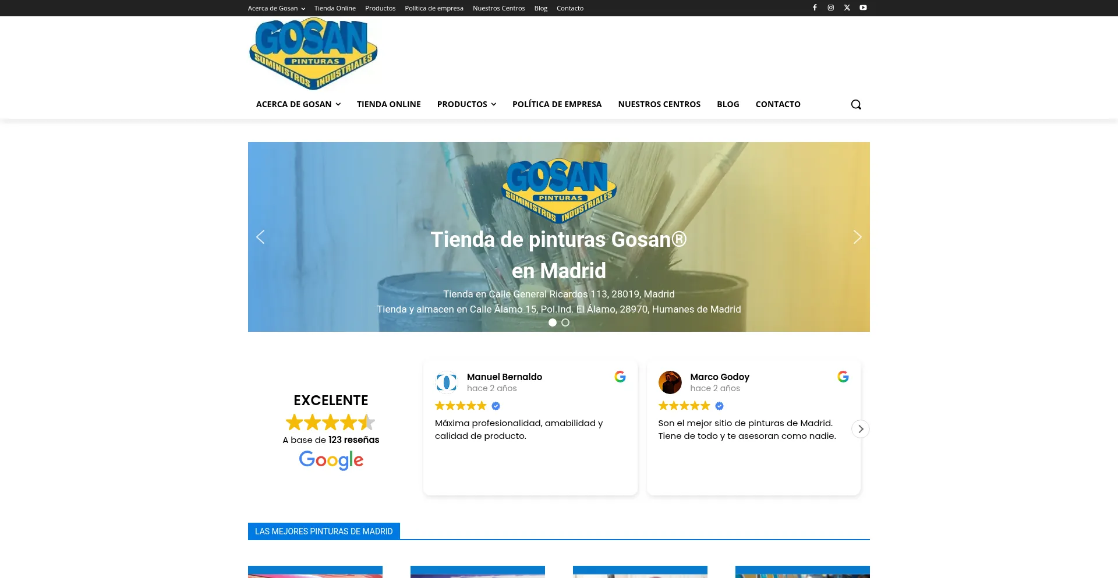1118x578 pixels.
Task: Click overall star rating under EXCELENTE
Action: click(331, 422)
